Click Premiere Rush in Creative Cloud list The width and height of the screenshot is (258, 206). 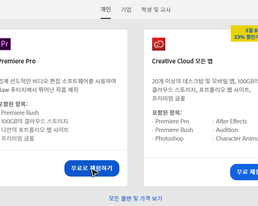(174, 130)
